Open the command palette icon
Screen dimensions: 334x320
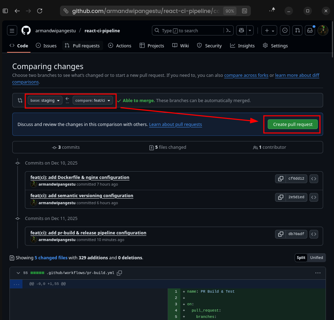point(228,31)
